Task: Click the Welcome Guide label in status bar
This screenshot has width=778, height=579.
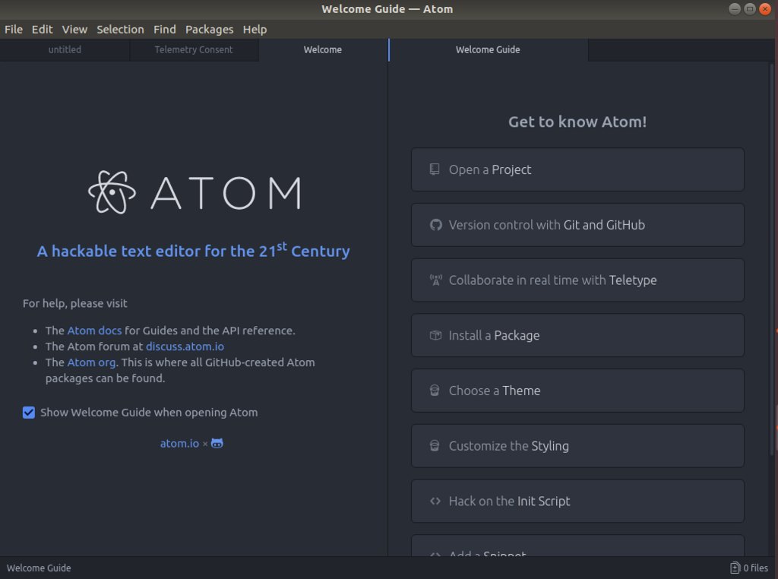Action: tap(39, 568)
